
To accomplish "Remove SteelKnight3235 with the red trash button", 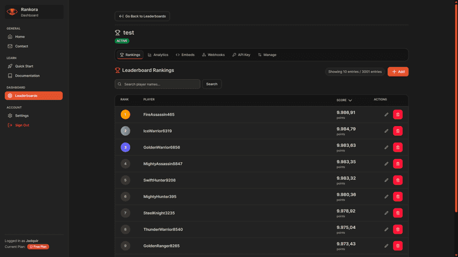I will pyautogui.click(x=398, y=213).
